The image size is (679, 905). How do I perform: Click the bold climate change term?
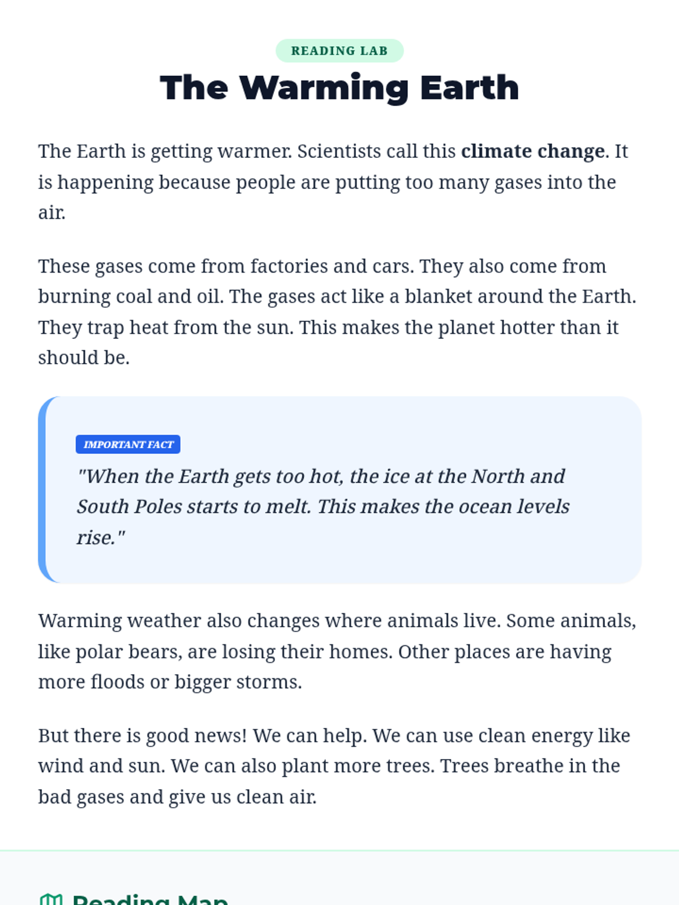tap(533, 152)
